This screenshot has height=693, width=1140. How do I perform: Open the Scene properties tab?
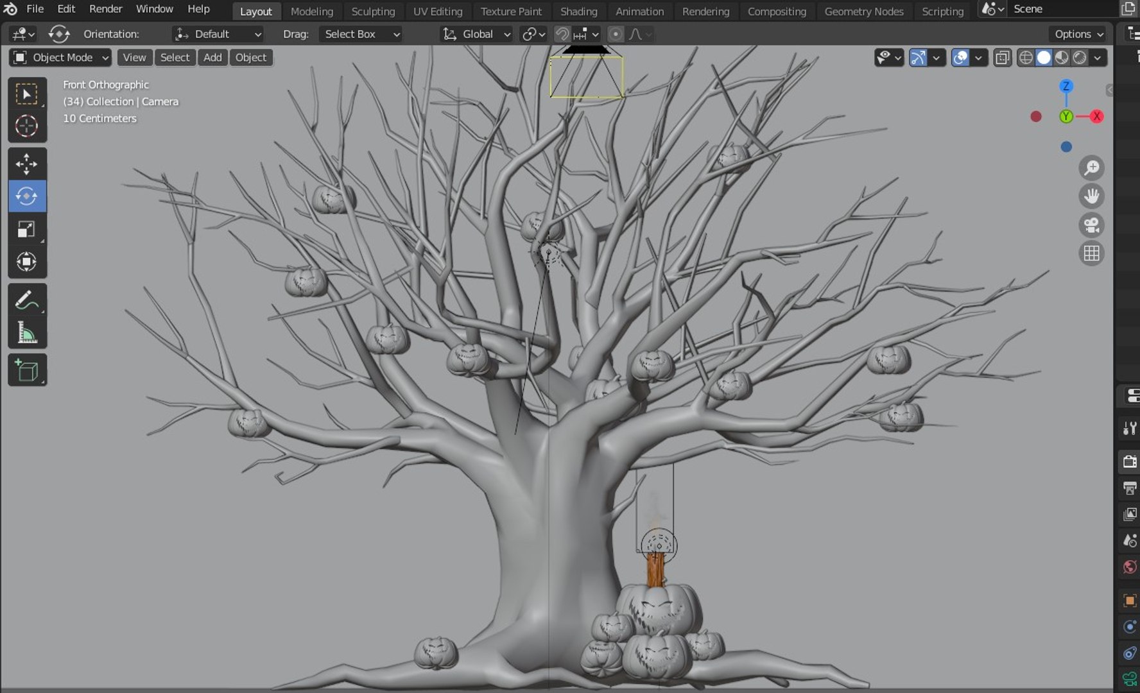tap(1130, 541)
